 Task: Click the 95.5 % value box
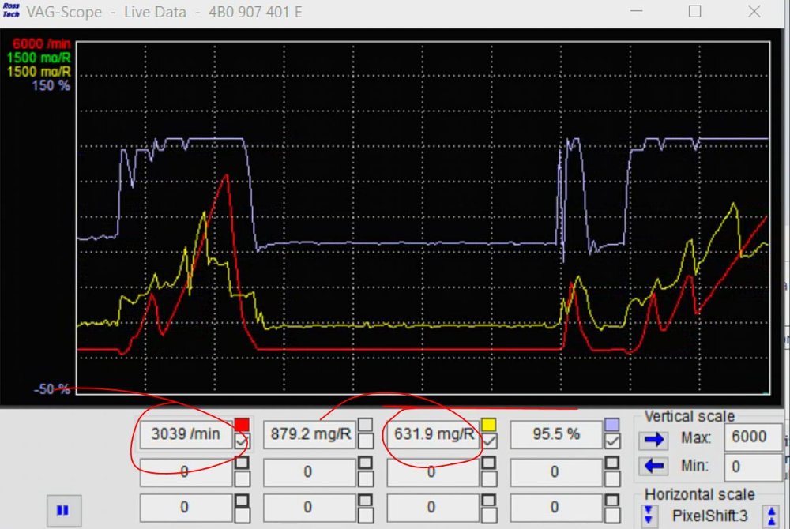point(555,434)
